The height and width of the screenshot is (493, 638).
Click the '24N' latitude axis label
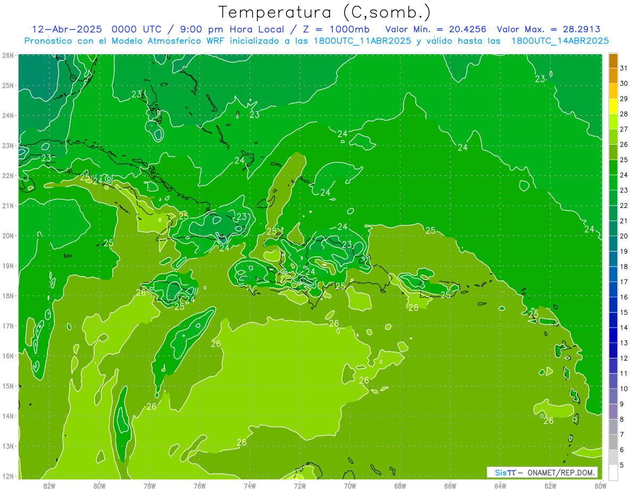tap(8, 115)
